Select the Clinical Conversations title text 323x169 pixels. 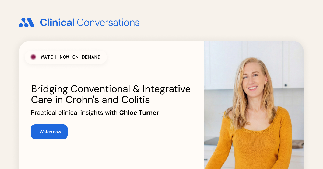(x=90, y=22)
